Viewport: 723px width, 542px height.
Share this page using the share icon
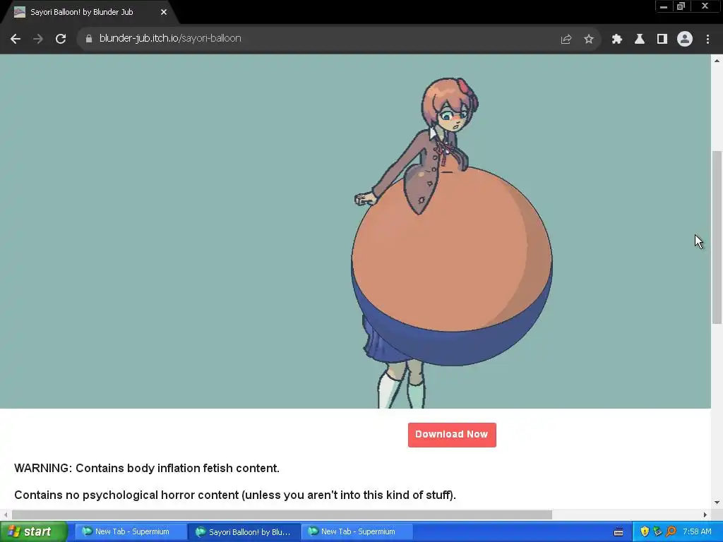pos(566,39)
